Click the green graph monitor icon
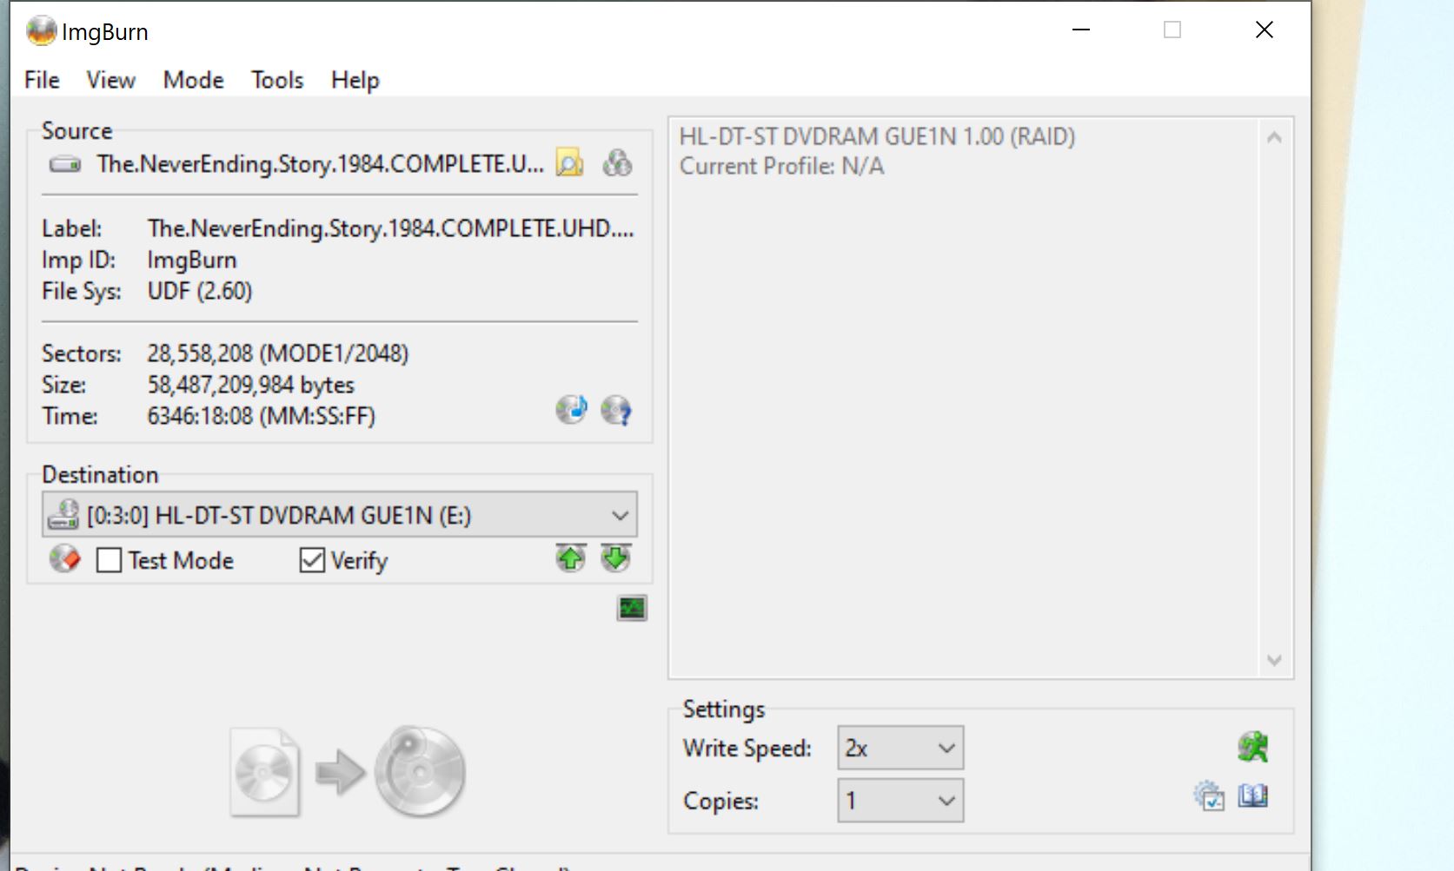 point(632,608)
